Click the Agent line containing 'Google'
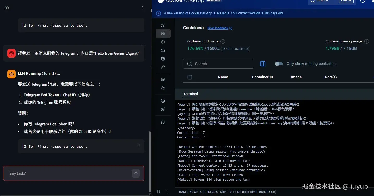The image size is (374, 196). (238, 105)
